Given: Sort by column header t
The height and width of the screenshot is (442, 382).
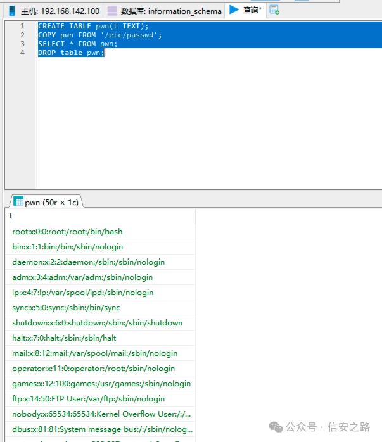Looking at the screenshot, I should 100,216.
